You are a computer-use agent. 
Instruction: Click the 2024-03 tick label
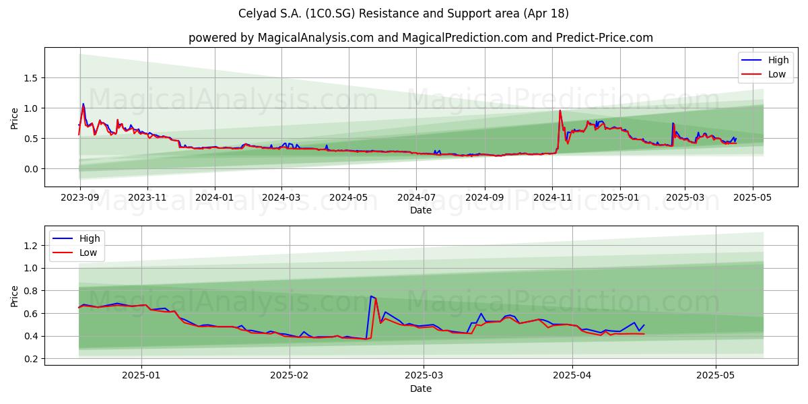coord(281,198)
